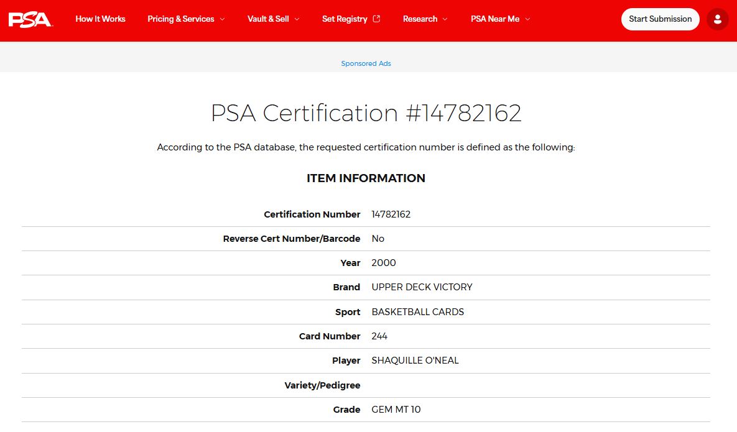This screenshot has height=432, width=737.
Task: Open the user account profile icon
Action: coord(718,19)
